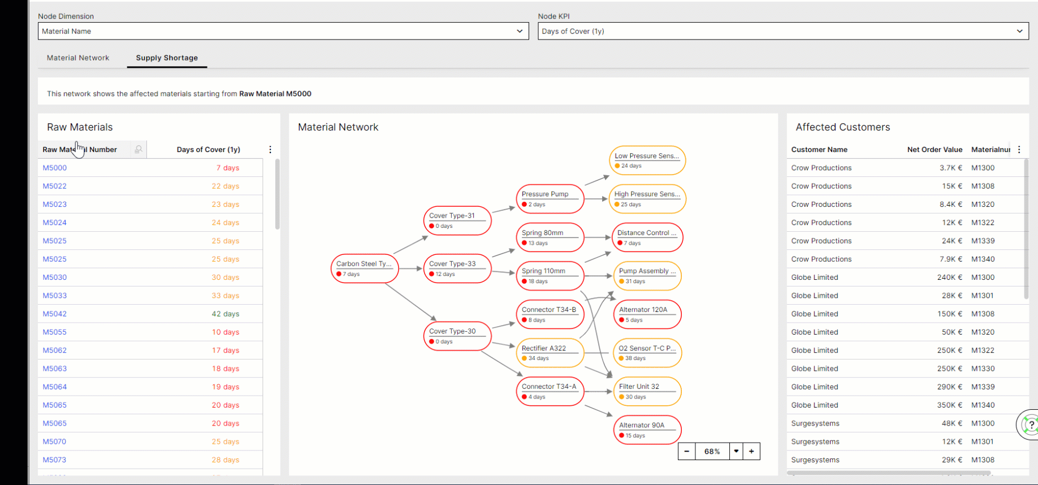The image size is (1038, 485).
Task: Click the '17 days' value for M5062
Action: click(x=226, y=350)
